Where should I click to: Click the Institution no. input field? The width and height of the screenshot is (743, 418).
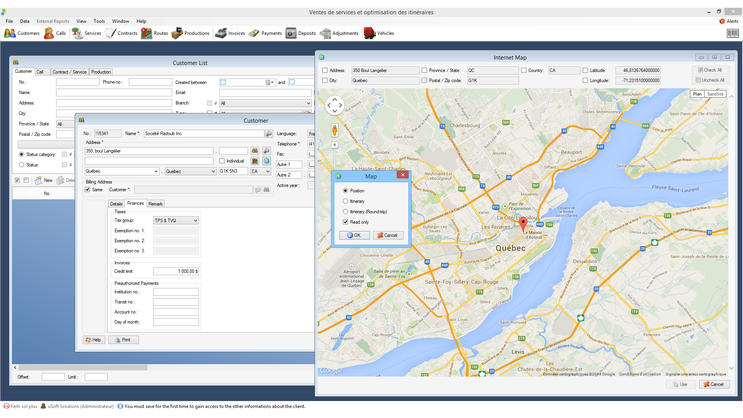point(176,292)
